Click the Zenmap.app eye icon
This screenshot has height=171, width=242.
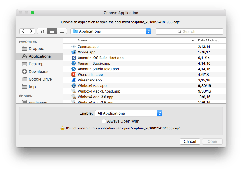74,47
